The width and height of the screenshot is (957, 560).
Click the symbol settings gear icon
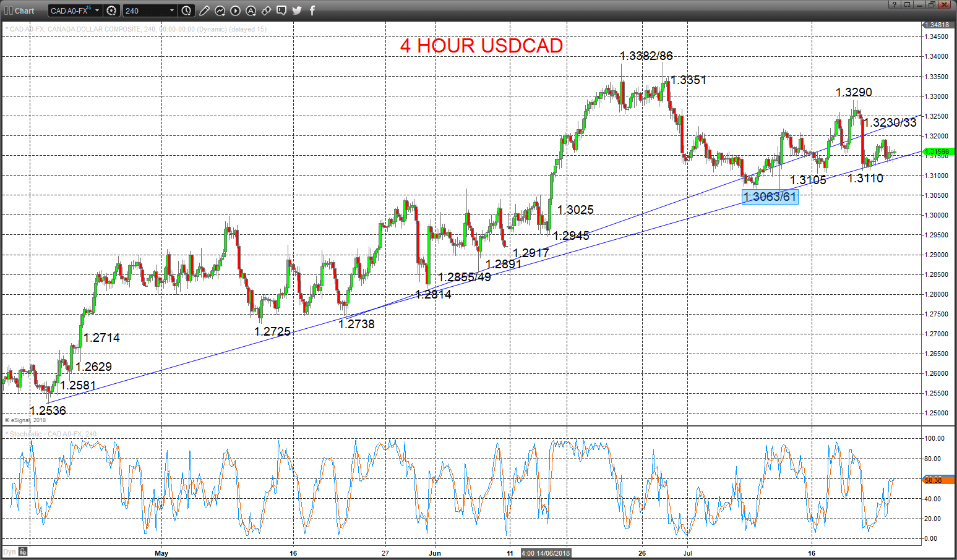tap(111, 11)
